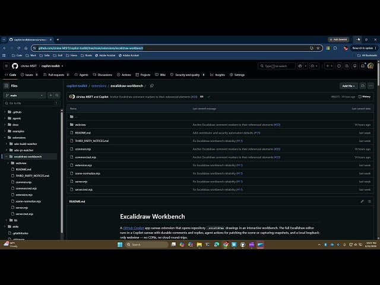Click the Type / to search box
This screenshot has width=380, height=285.
[277, 66]
